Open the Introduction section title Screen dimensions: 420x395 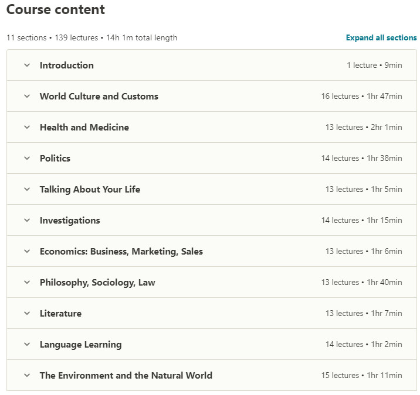coord(66,66)
